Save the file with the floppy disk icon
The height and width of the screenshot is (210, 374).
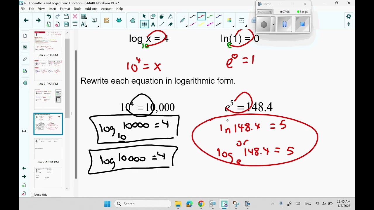66,24
